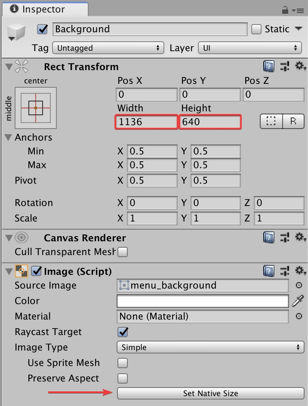The height and width of the screenshot is (406, 308).
Task: Open Source Image object picker circle
Action: (x=299, y=285)
